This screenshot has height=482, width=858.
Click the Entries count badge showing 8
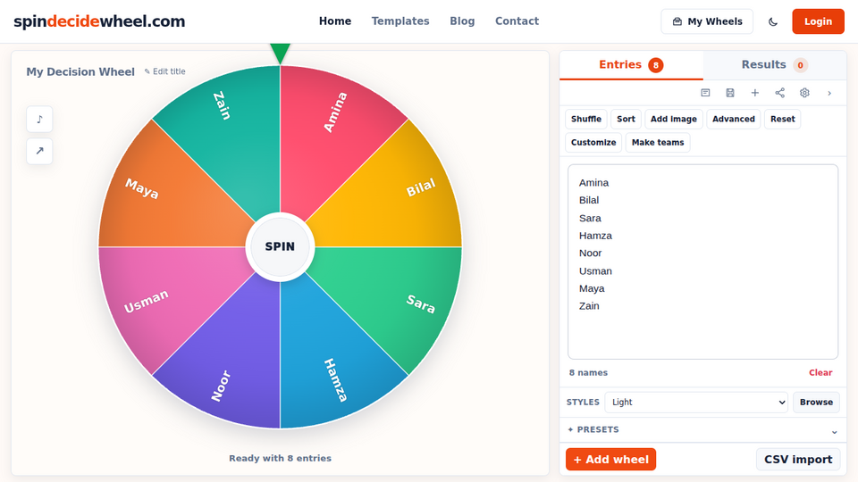click(x=655, y=65)
